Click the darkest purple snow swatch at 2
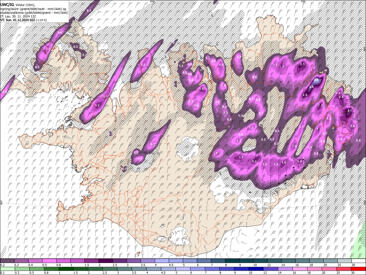This screenshot has height=275, width=366. [105, 261]
